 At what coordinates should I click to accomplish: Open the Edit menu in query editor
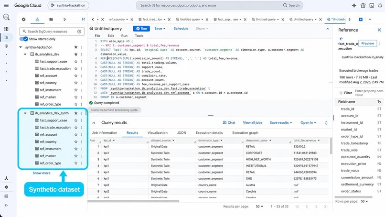111,36
